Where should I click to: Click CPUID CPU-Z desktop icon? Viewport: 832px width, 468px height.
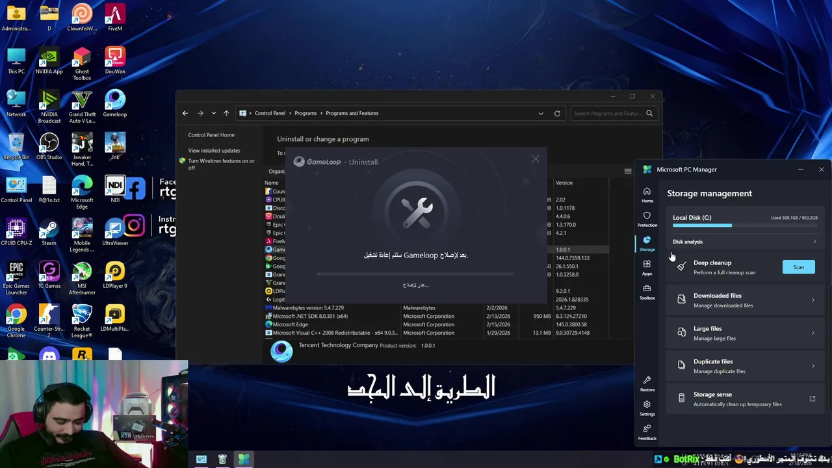tap(16, 232)
